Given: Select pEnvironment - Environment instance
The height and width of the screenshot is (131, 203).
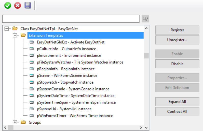Looking at the screenshot, I should coord(69,56).
